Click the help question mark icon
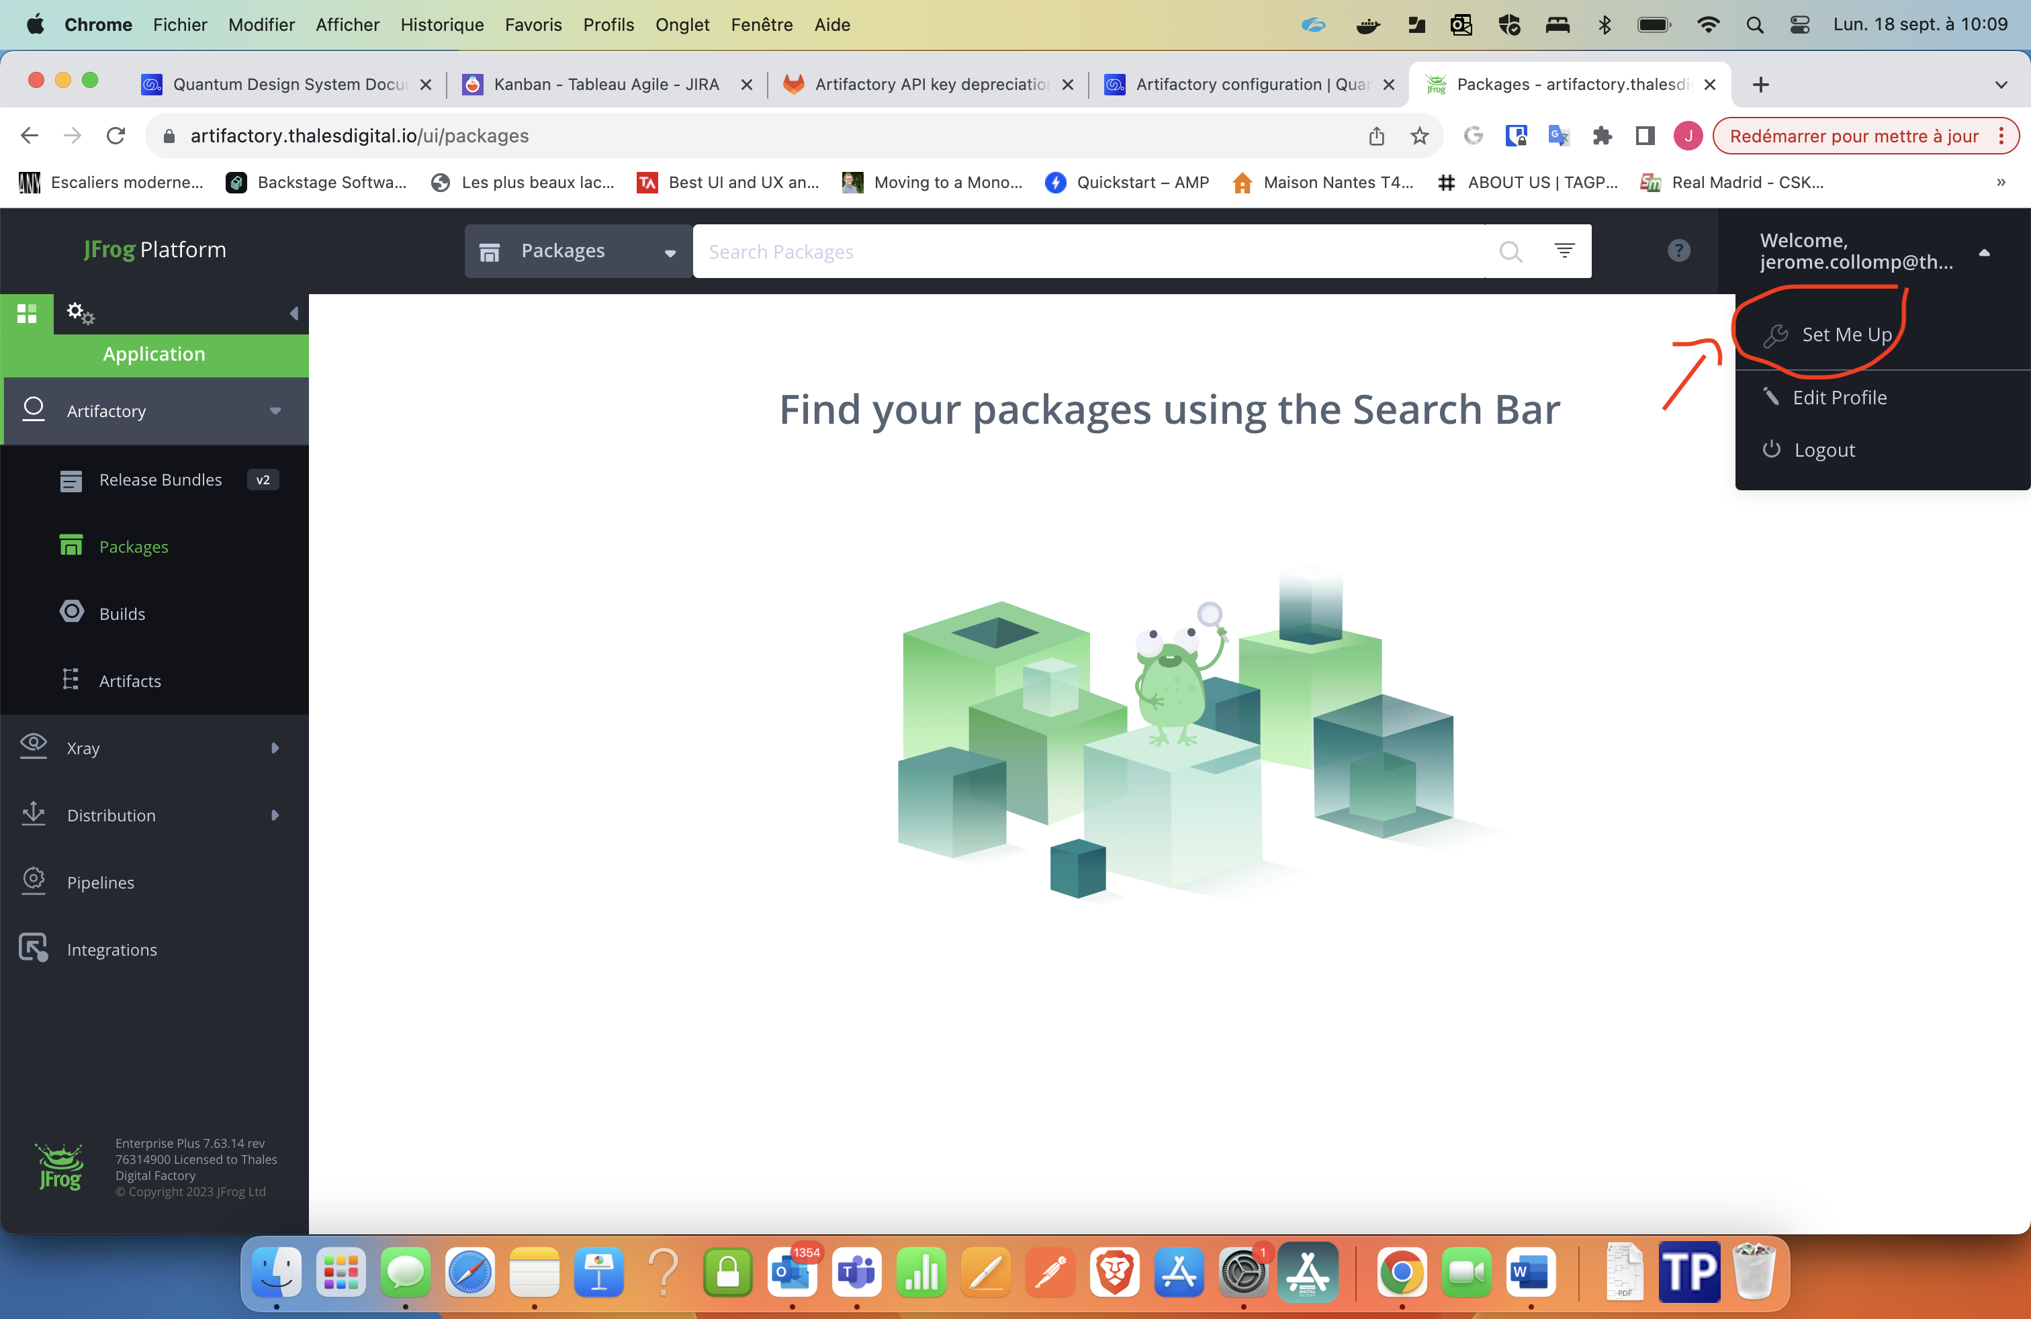Image resolution: width=2031 pixels, height=1319 pixels. [1678, 251]
